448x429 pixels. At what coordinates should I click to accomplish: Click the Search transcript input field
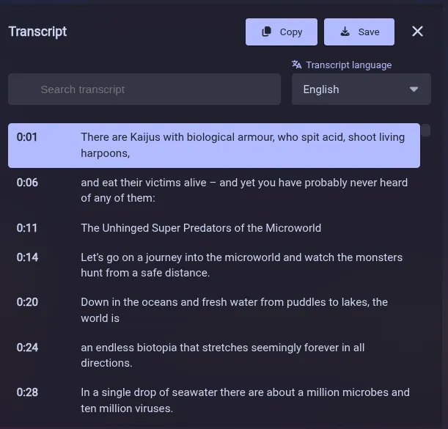(x=144, y=89)
